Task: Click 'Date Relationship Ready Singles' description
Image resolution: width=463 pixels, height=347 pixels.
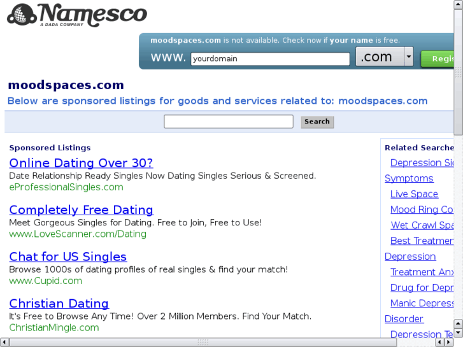Action: click(x=162, y=176)
